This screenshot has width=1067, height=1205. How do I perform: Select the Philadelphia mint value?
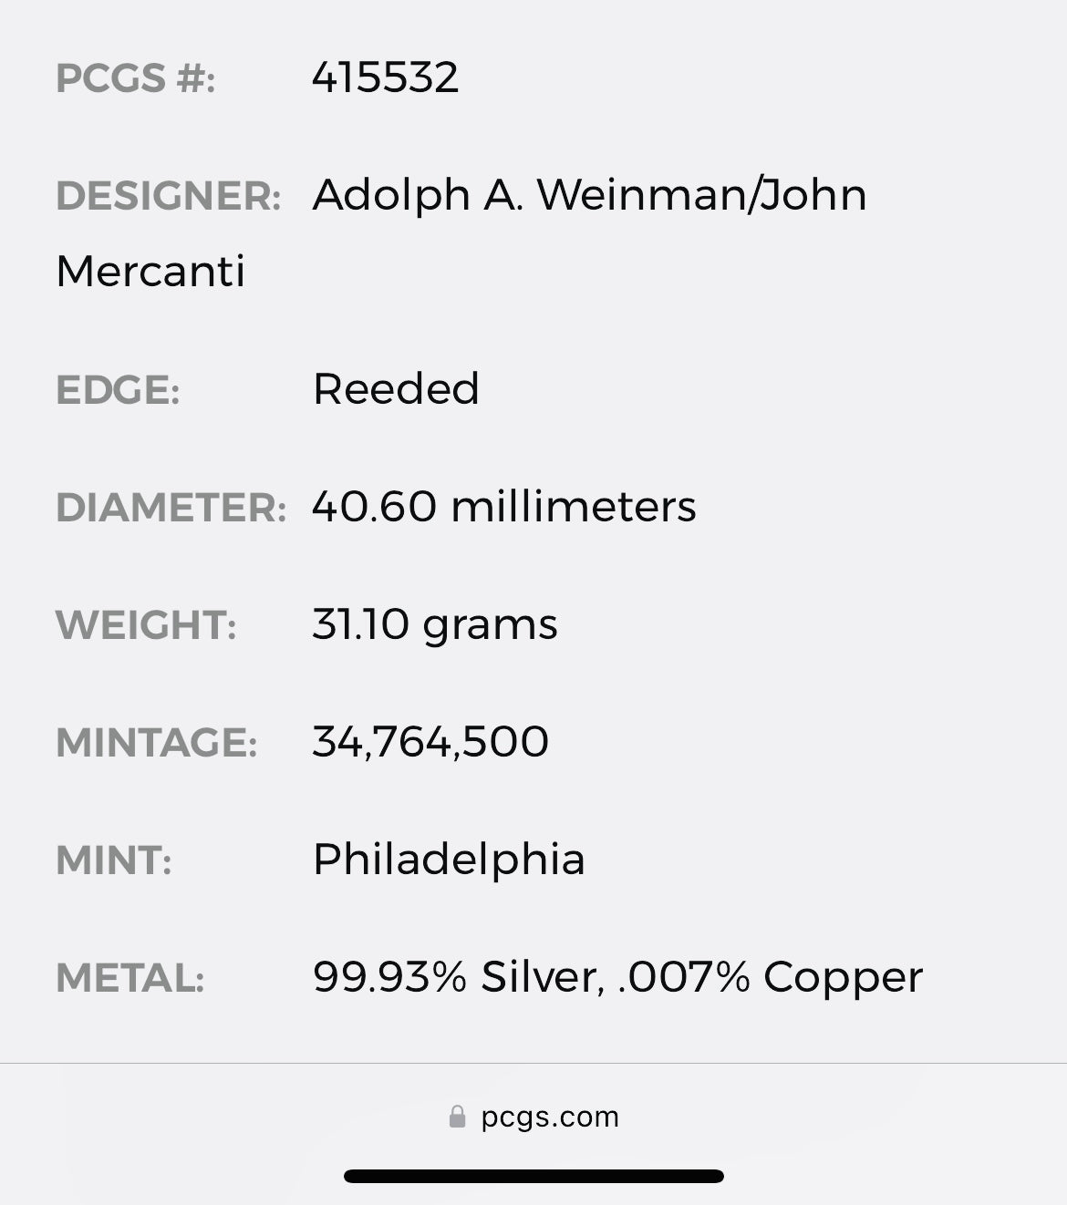448,860
